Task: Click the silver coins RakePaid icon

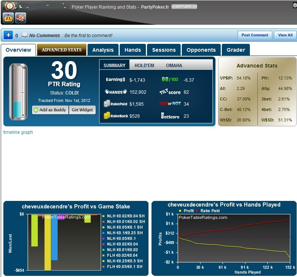Action: tap(107, 103)
